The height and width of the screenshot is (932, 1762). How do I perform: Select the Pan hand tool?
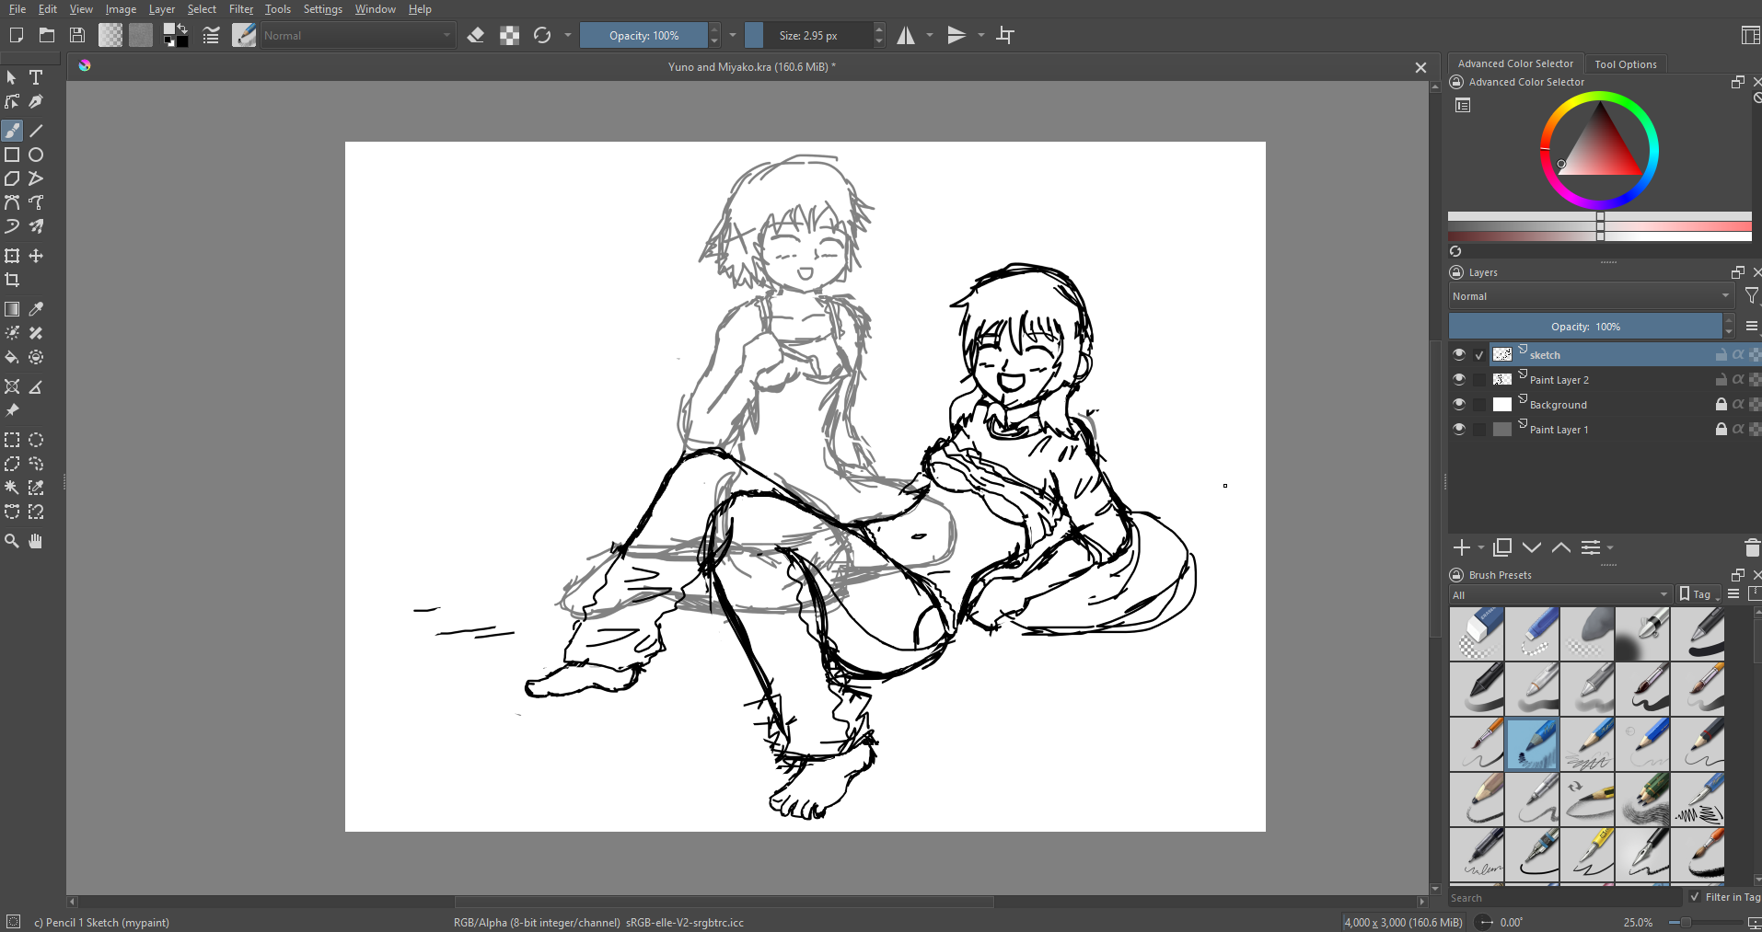pyautogui.click(x=36, y=541)
